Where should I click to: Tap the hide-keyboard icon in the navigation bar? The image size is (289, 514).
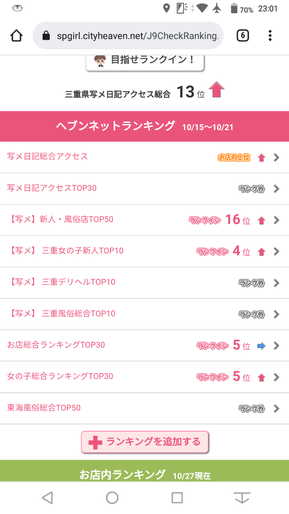[242, 498]
